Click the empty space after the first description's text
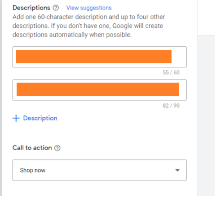Image resolution: width=216 pixels, height=203 pixels. tap(179, 57)
